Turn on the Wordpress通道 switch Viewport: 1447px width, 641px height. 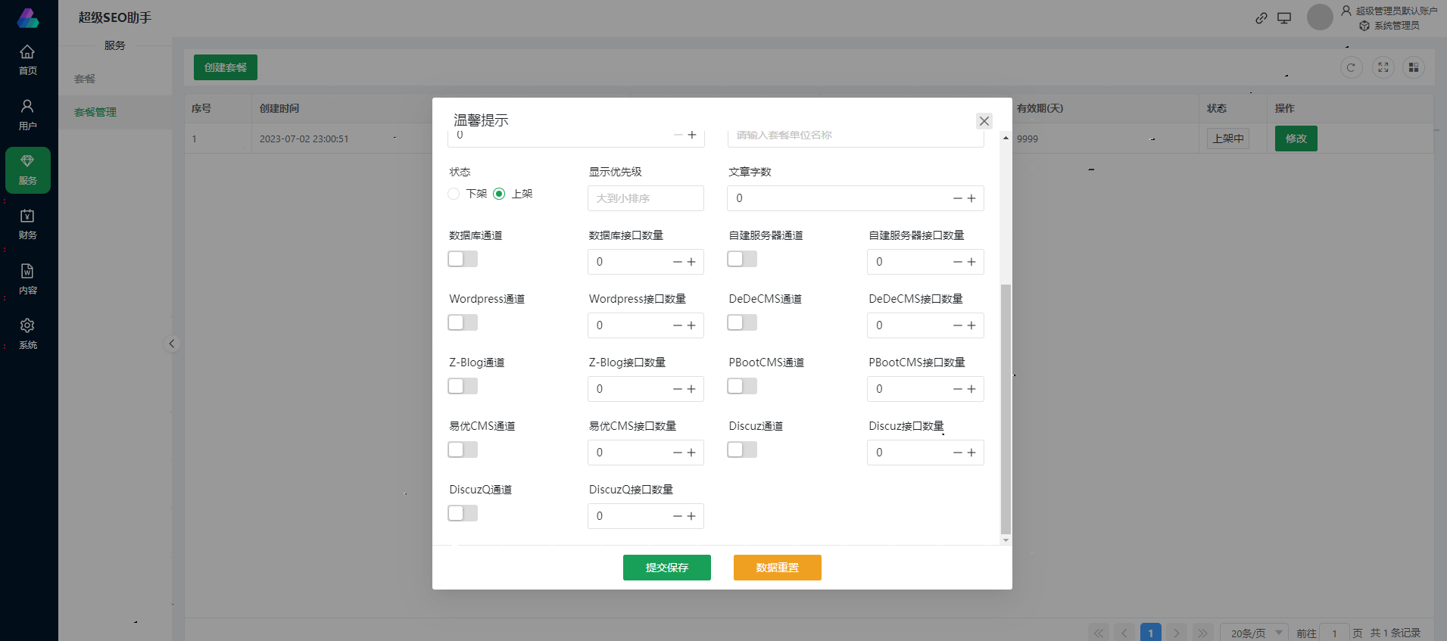463,322
